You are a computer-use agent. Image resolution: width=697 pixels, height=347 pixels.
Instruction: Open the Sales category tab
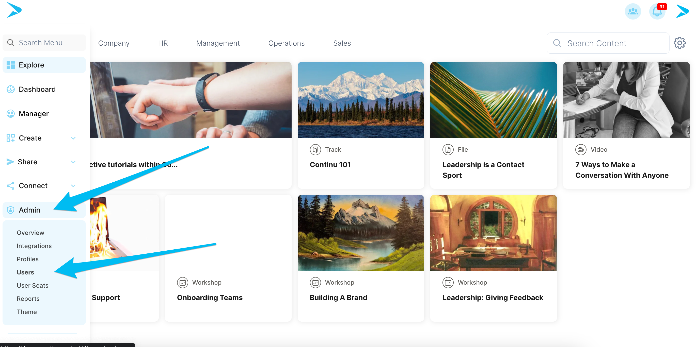(342, 43)
